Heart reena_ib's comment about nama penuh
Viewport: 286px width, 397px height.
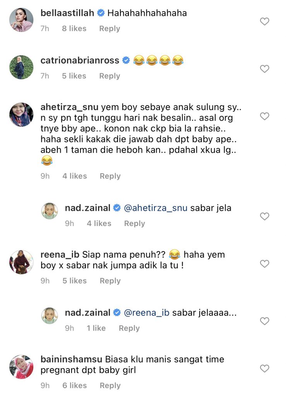click(x=264, y=264)
